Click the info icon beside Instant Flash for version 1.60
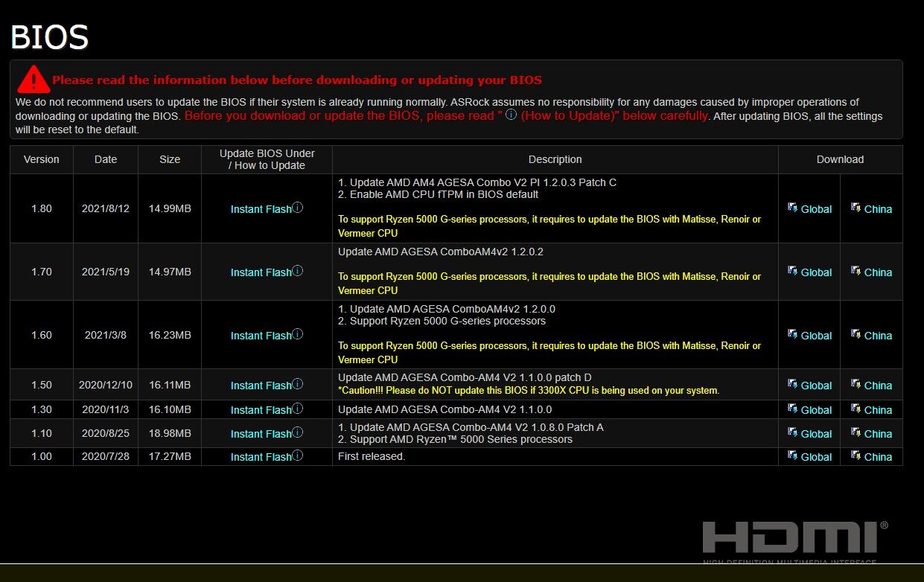 [298, 334]
